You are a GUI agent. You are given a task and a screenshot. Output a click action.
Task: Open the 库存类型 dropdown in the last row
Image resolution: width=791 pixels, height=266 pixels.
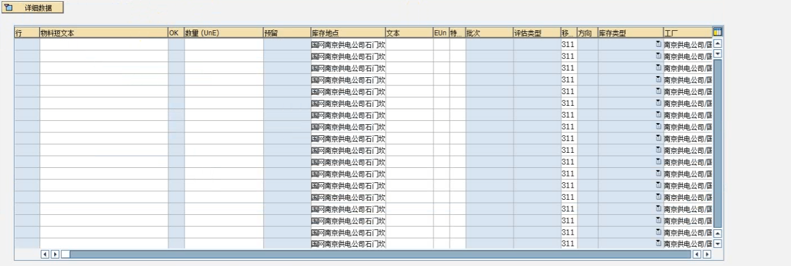pyautogui.click(x=658, y=244)
